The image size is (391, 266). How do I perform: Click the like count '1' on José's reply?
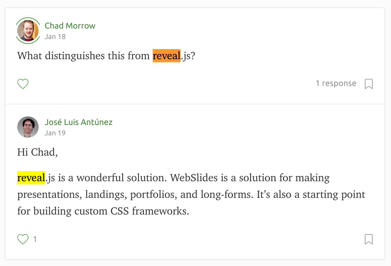tap(35, 239)
